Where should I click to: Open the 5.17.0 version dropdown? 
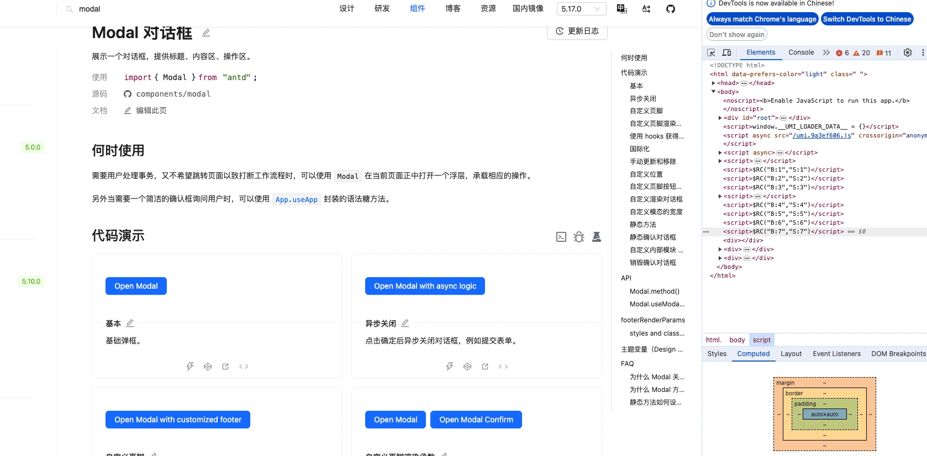click(x=581, y=9)
